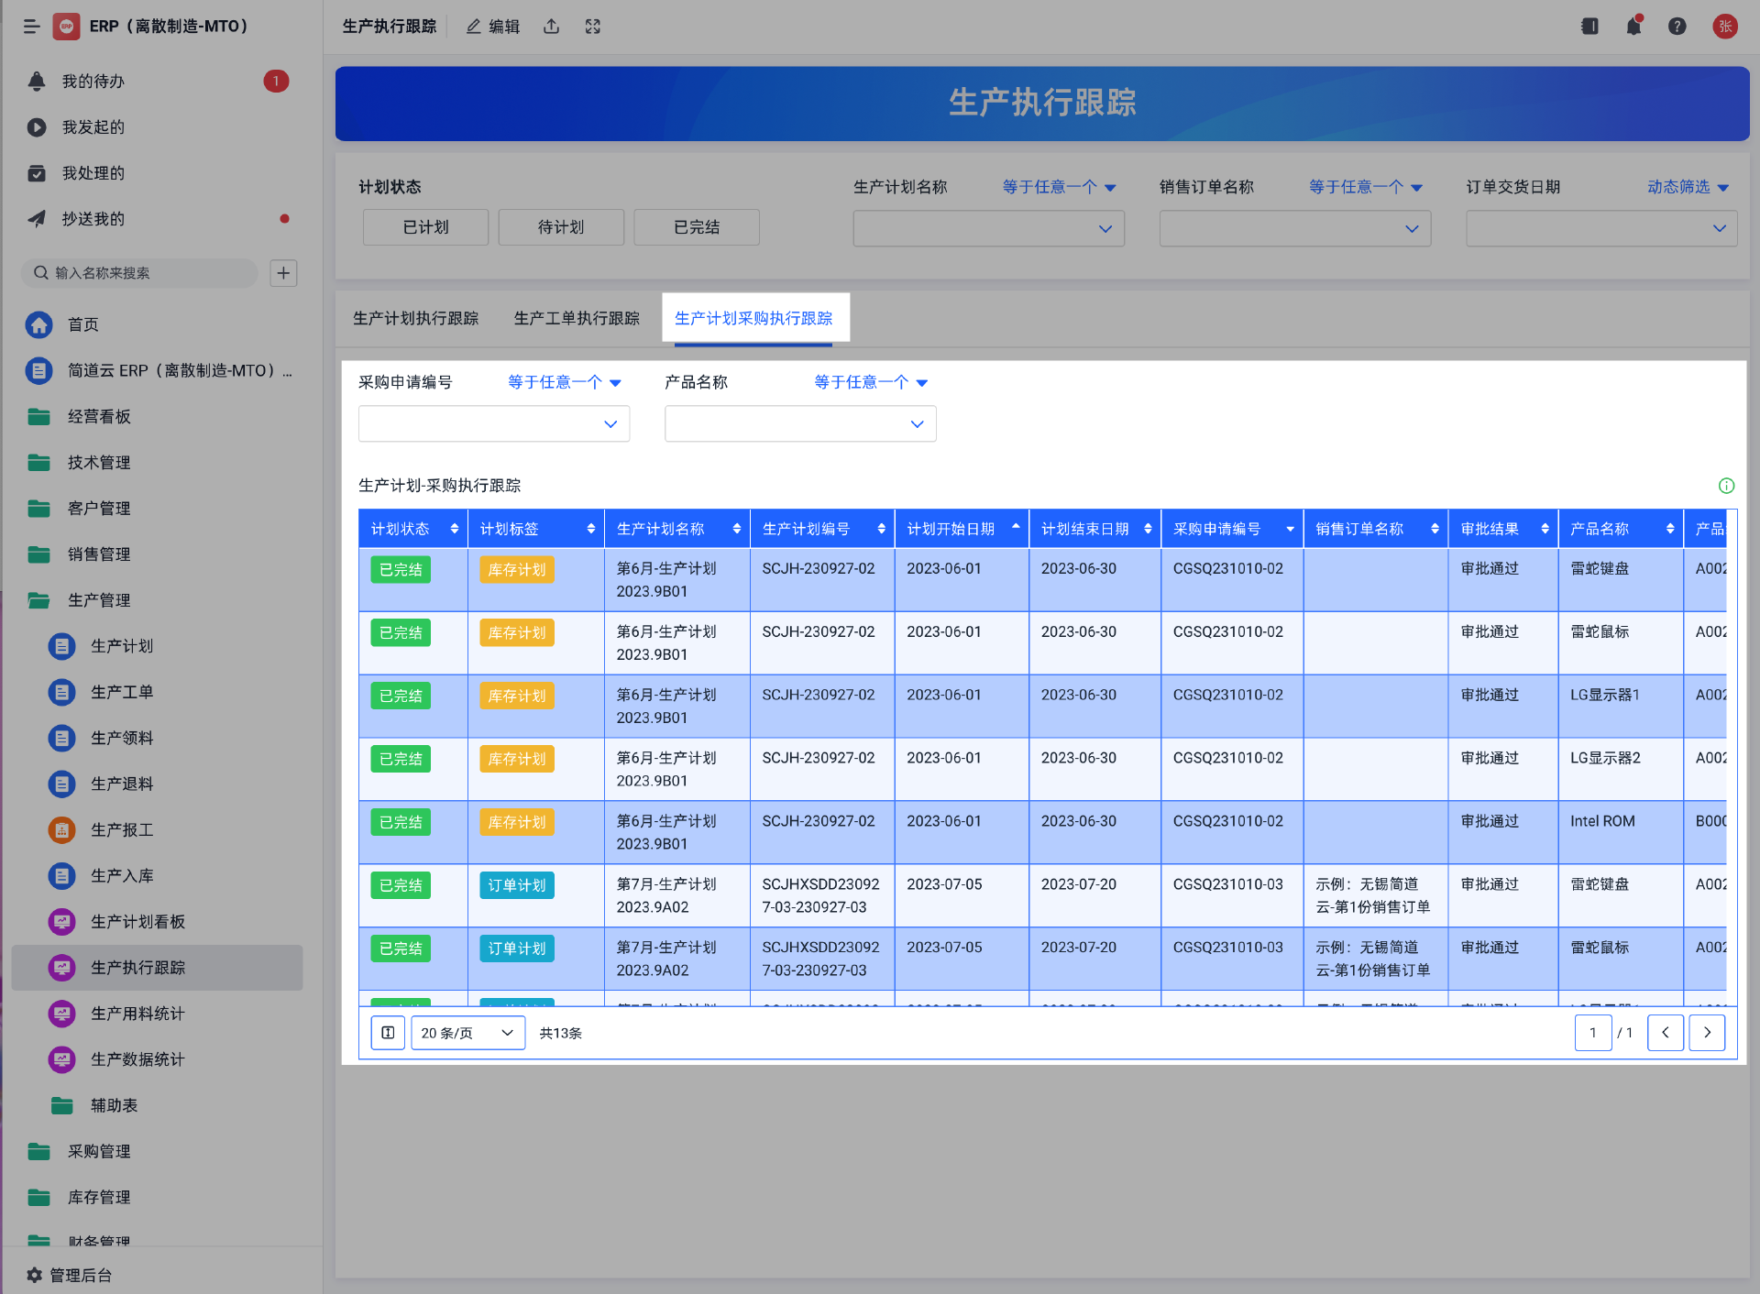Click the share/export icon beside 编辑

tap(551, 27)
